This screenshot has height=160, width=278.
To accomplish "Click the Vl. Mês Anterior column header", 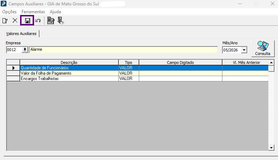I will [245, 62].
